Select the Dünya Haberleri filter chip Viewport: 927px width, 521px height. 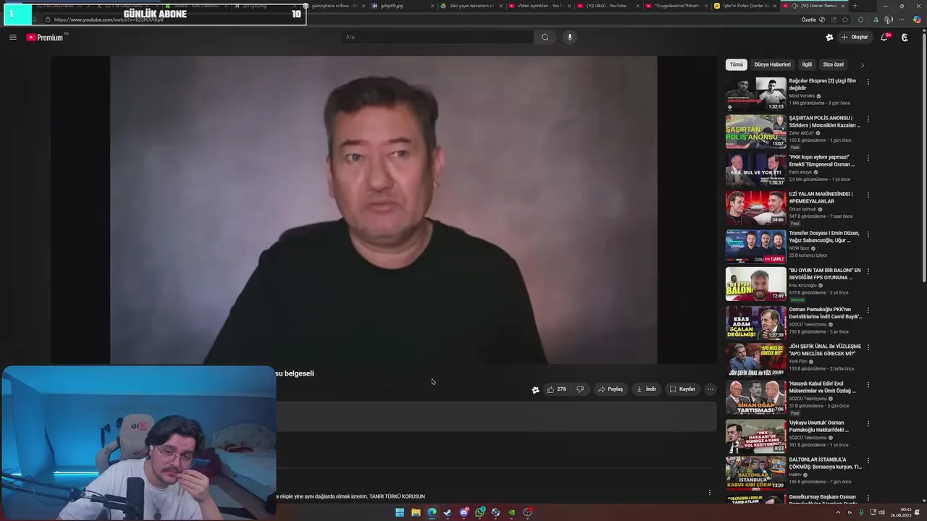point(772,64)
